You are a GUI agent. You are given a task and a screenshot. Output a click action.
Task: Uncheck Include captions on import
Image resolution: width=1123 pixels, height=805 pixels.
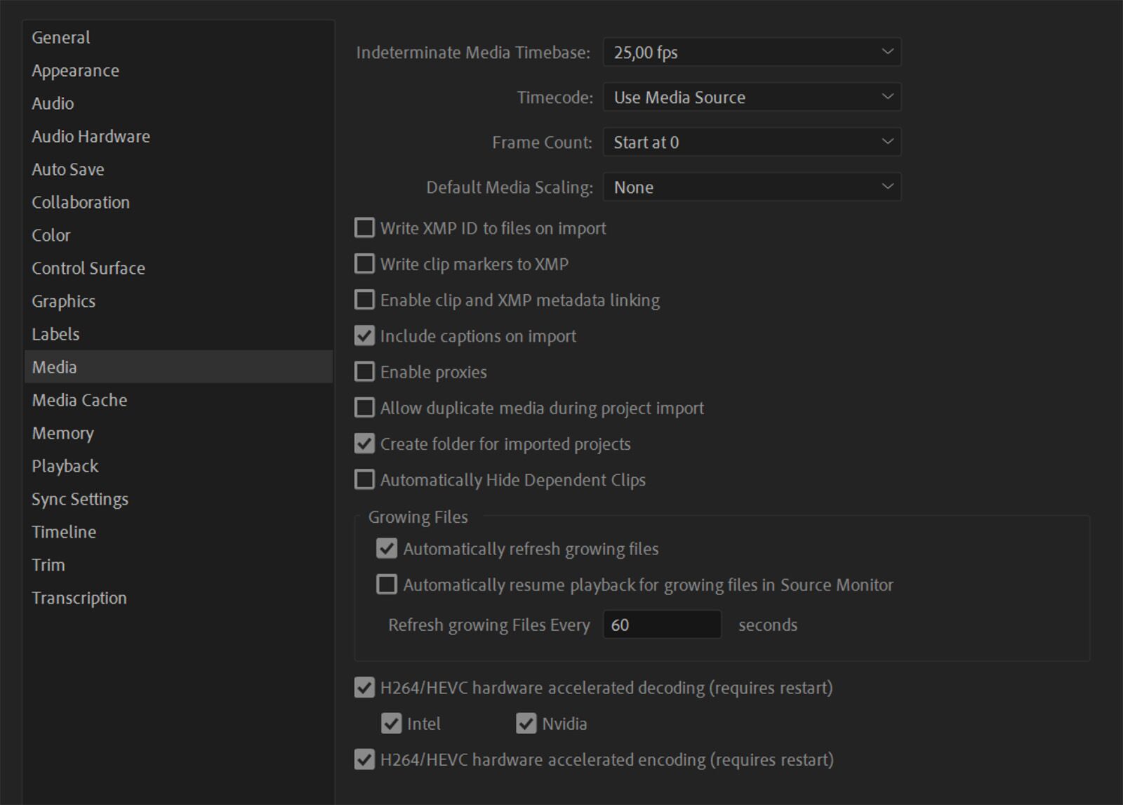364,336
